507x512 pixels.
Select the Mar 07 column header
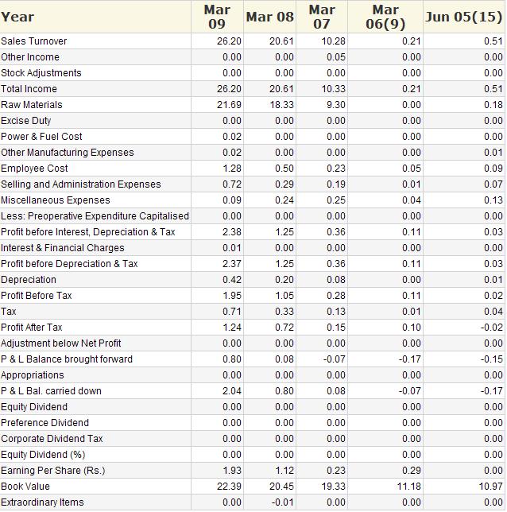(x=321, y=17)
